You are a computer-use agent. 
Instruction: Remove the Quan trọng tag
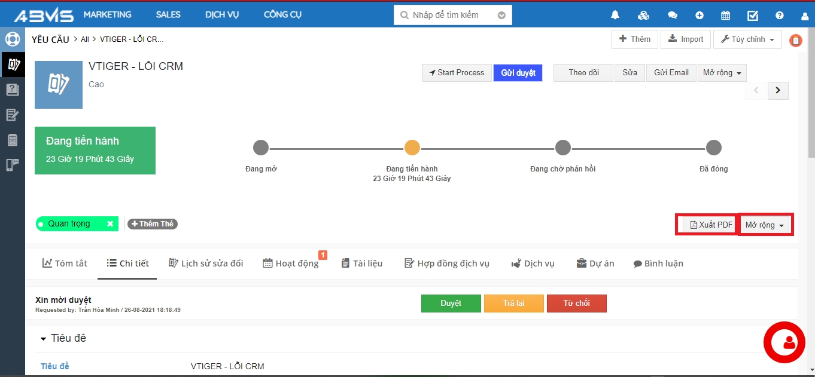coord(110,224)
